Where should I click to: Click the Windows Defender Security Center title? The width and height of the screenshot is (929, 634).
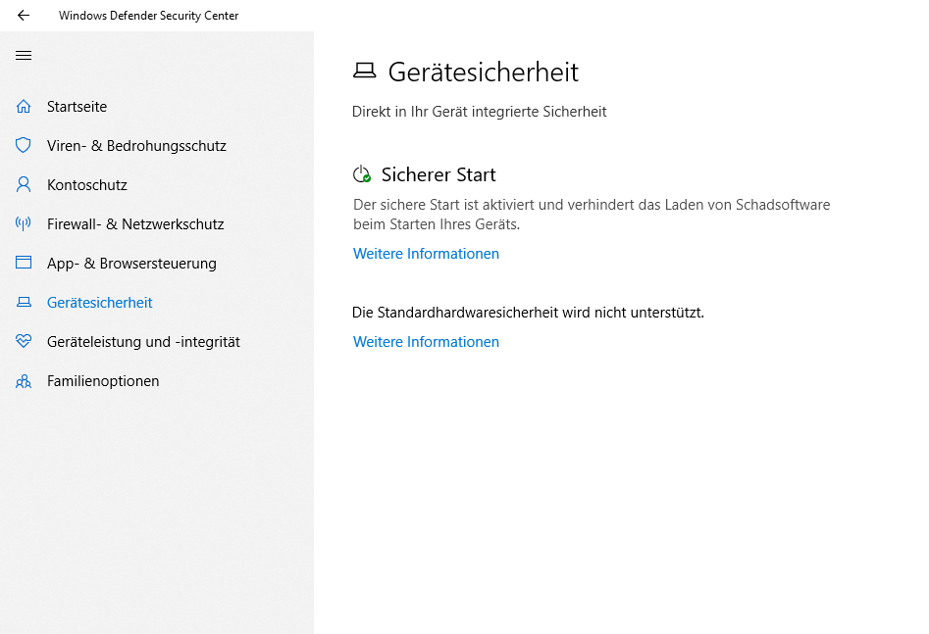click(149, 16)
